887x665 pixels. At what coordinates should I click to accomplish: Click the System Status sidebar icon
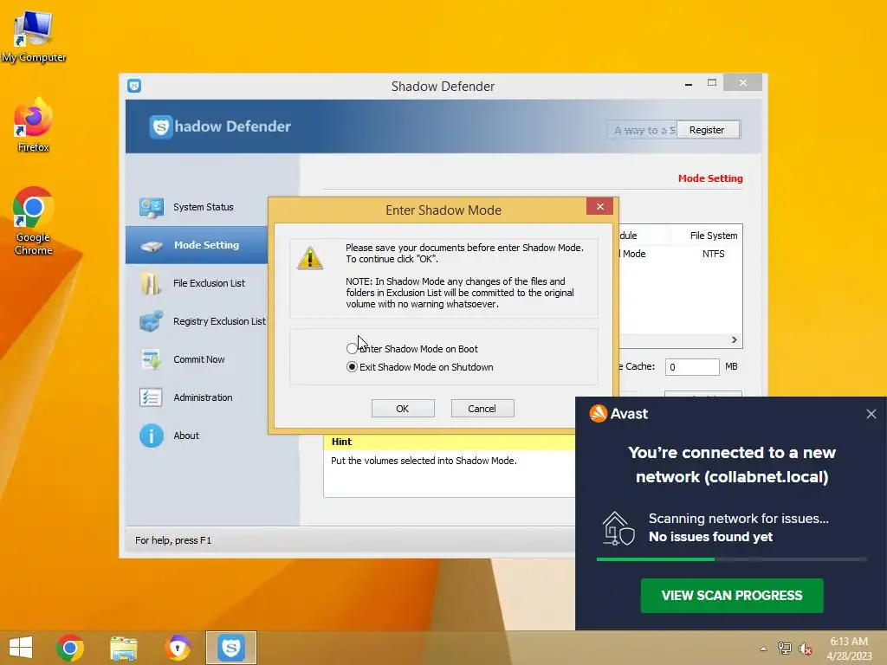click(152, 208)
